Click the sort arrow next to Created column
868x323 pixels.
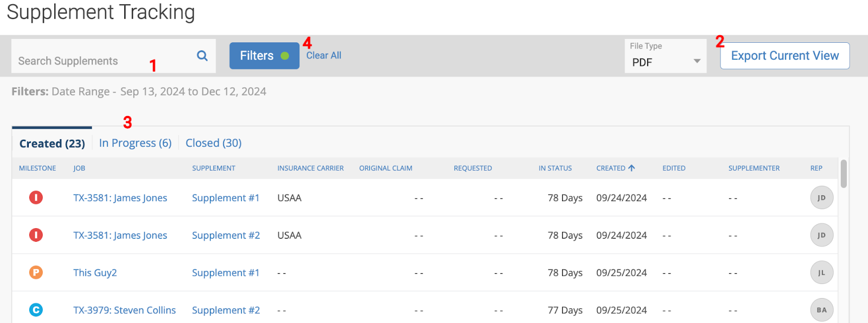(x=631, y=168)
